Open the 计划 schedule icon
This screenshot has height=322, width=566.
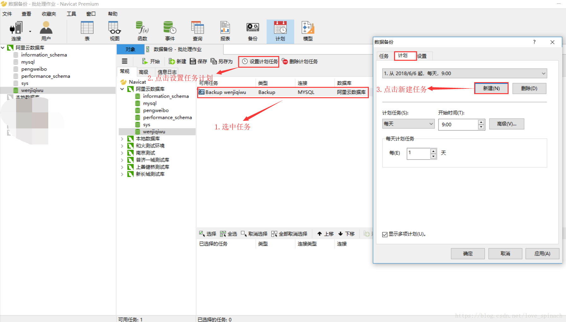(280, 31)
